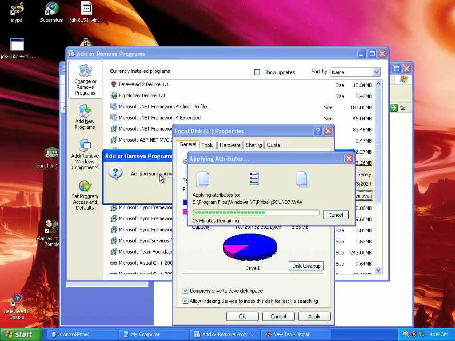Click the Drive E pie chart
455x341 pixels.
(250, 247)
